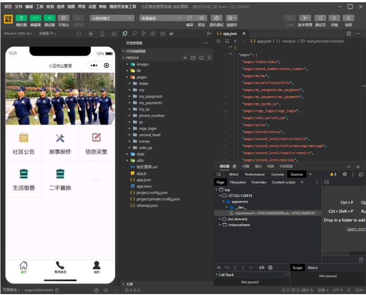Click the 预览 preview eye icon
Image resolution: width=366 pixels, height=295 pixels.
202,18
